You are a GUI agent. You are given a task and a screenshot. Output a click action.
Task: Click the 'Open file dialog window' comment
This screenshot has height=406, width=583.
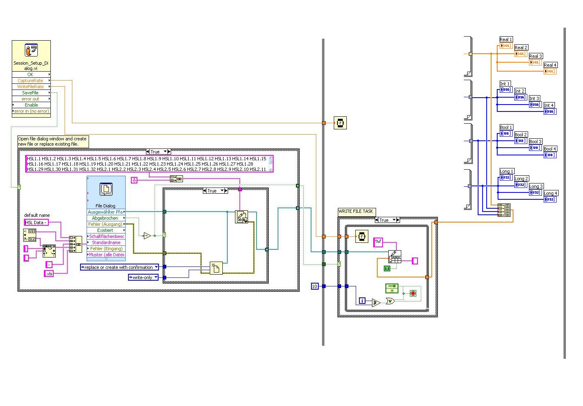click(52, 141)
